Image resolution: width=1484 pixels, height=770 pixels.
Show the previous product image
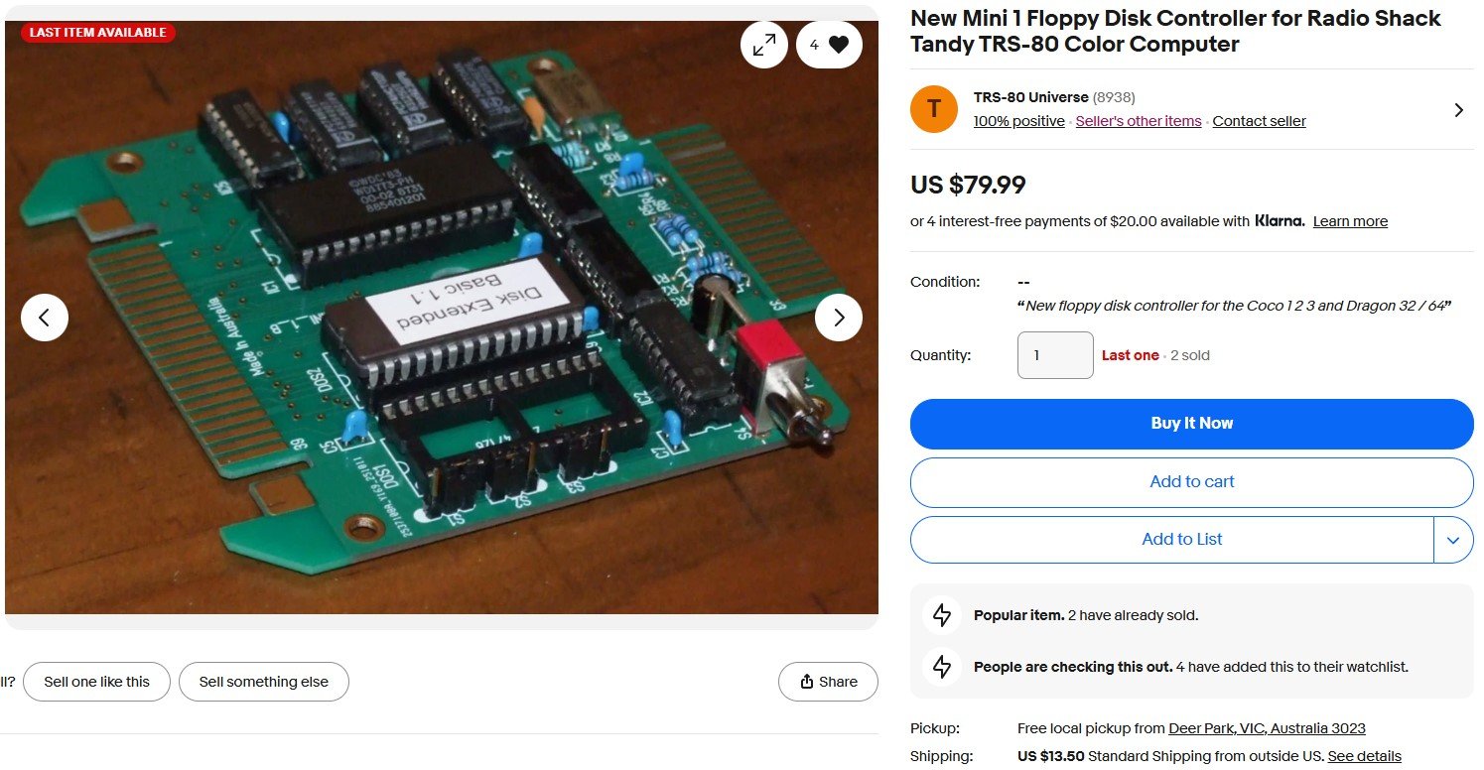coord(45,318)
